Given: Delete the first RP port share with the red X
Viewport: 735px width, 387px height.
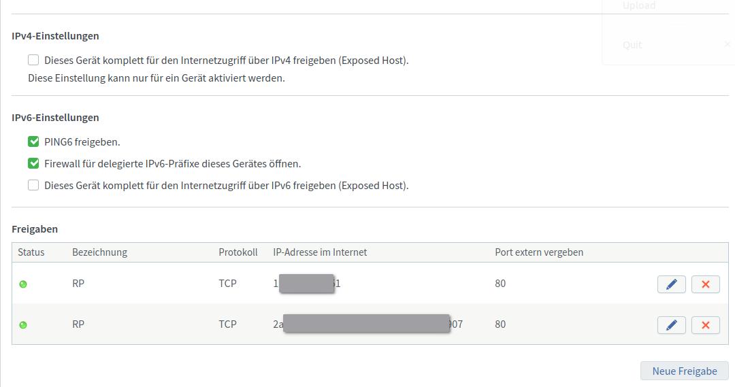Looking at the screenshot, I should coord(705,284).
